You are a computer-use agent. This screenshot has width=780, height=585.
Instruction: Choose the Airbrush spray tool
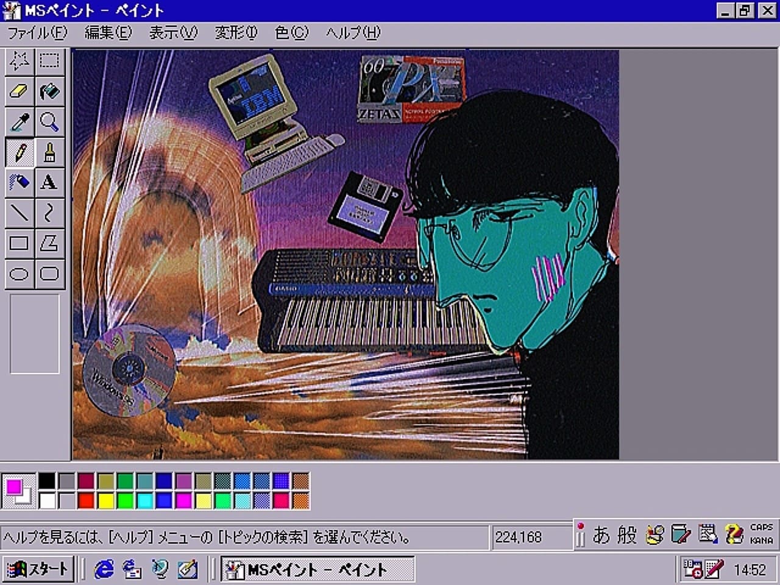(x=19, y=182)
